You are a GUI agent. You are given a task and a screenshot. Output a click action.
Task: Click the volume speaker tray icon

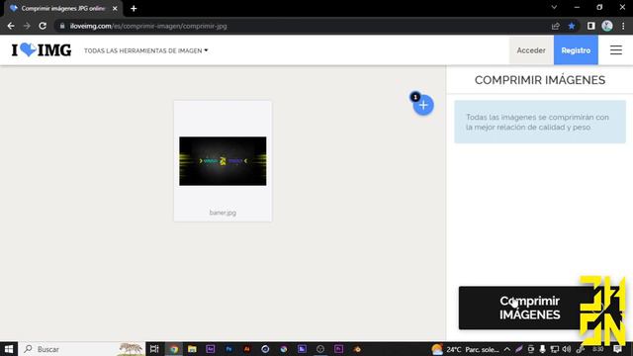coord(567,349)
